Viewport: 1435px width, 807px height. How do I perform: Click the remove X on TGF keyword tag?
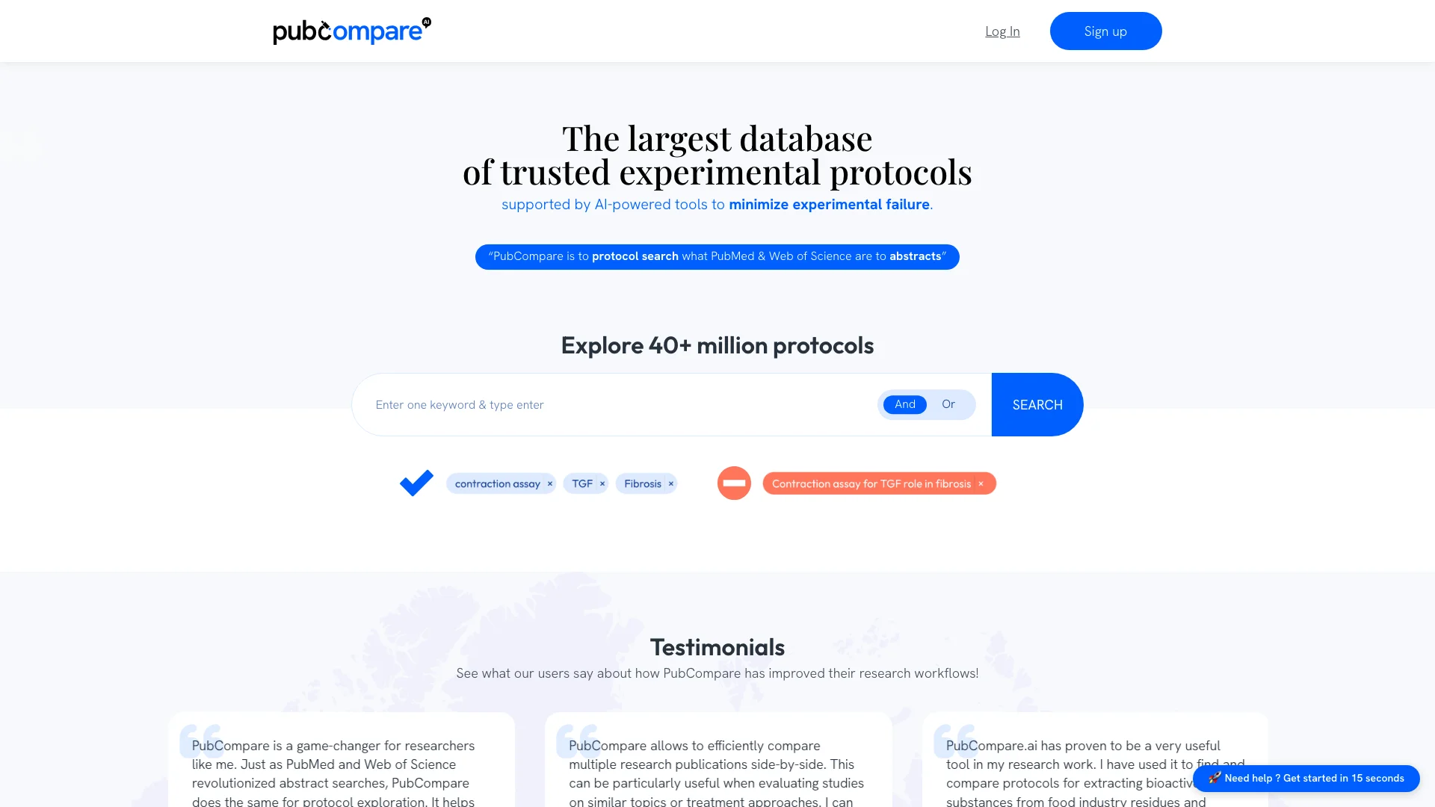click(x=602, y=483)
